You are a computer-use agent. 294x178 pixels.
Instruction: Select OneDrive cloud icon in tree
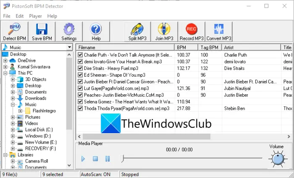click(x=13, y=60)
